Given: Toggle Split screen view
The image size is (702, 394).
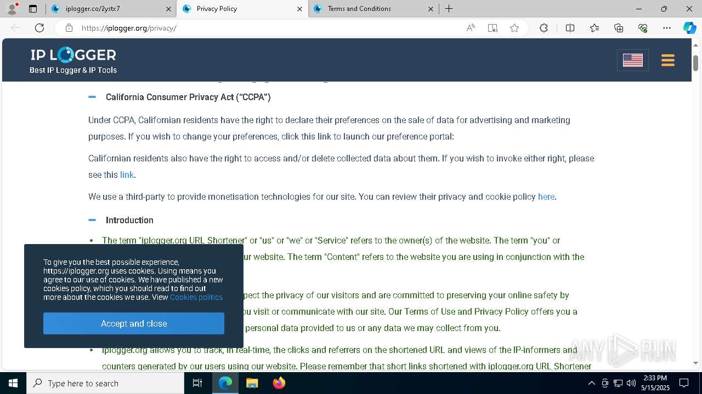Looking at the screenshot, I should click(x=570, y=28).
